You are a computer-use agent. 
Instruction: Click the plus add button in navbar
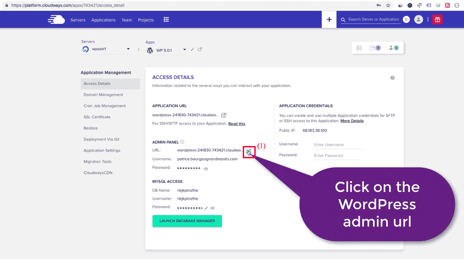(x=329, y=20)
